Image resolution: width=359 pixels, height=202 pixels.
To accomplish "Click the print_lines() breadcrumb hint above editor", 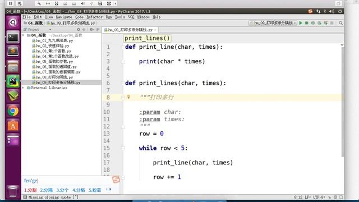I will click(147, 38).
